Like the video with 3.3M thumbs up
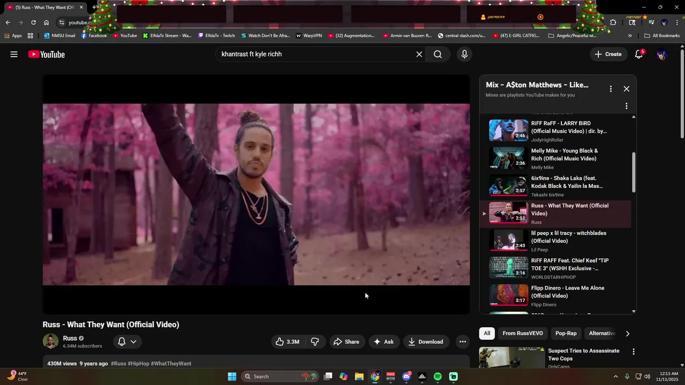This screenshot has height=385, width=685. (x=287, y=342)
